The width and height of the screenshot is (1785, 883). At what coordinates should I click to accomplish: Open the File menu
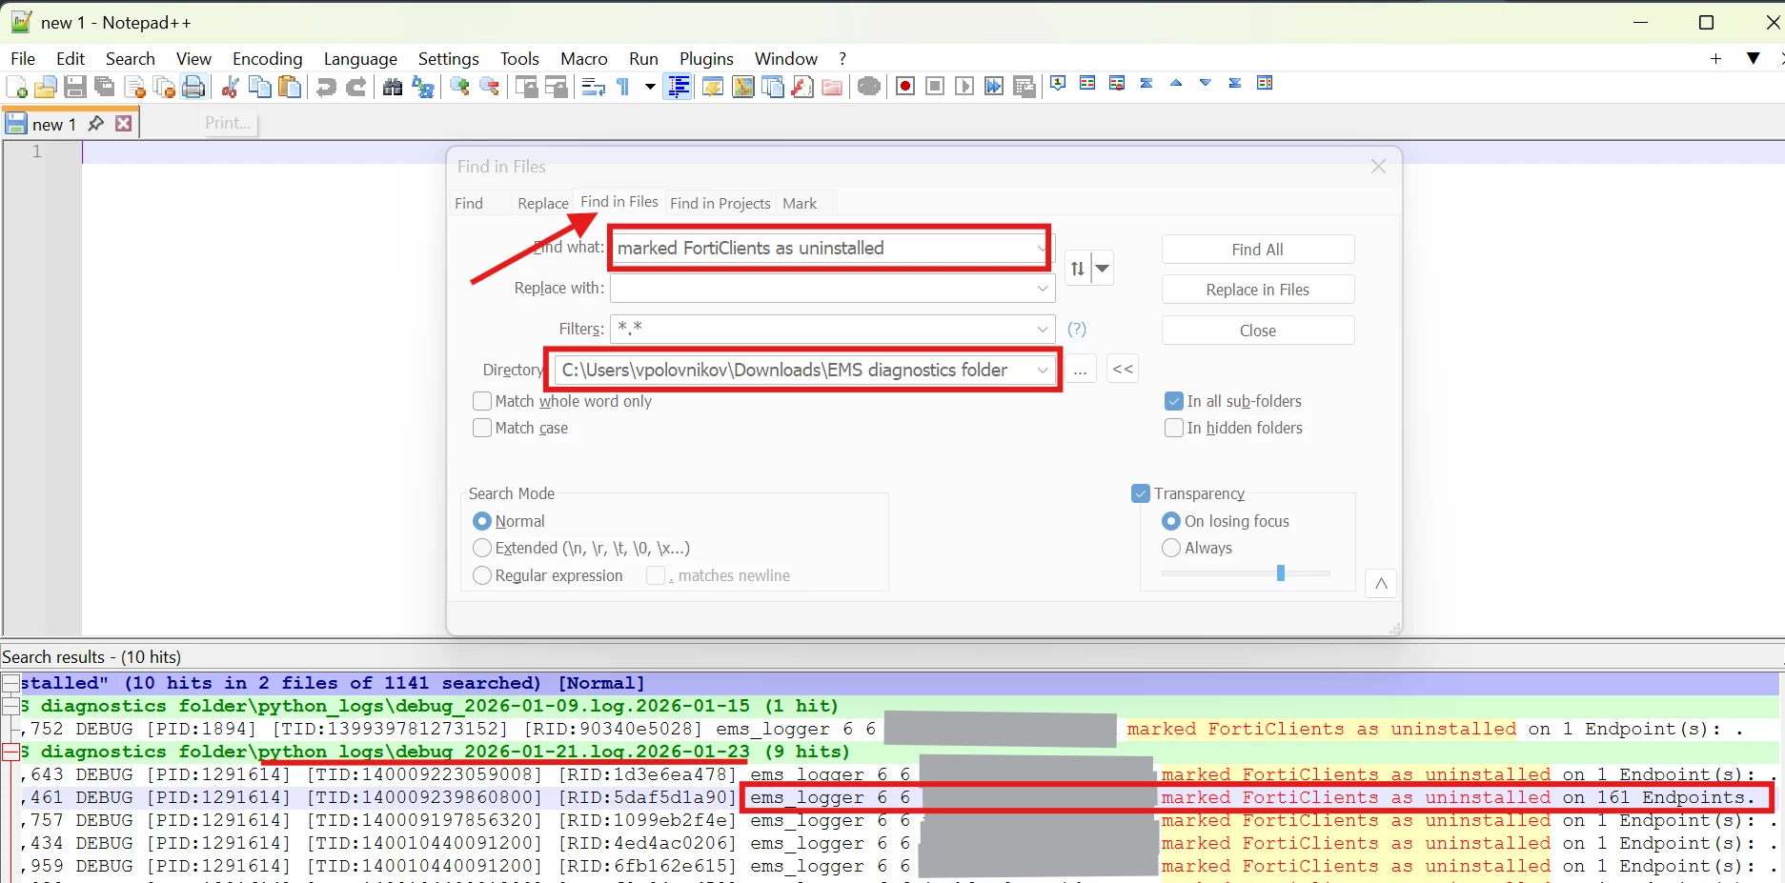(23, 59)
